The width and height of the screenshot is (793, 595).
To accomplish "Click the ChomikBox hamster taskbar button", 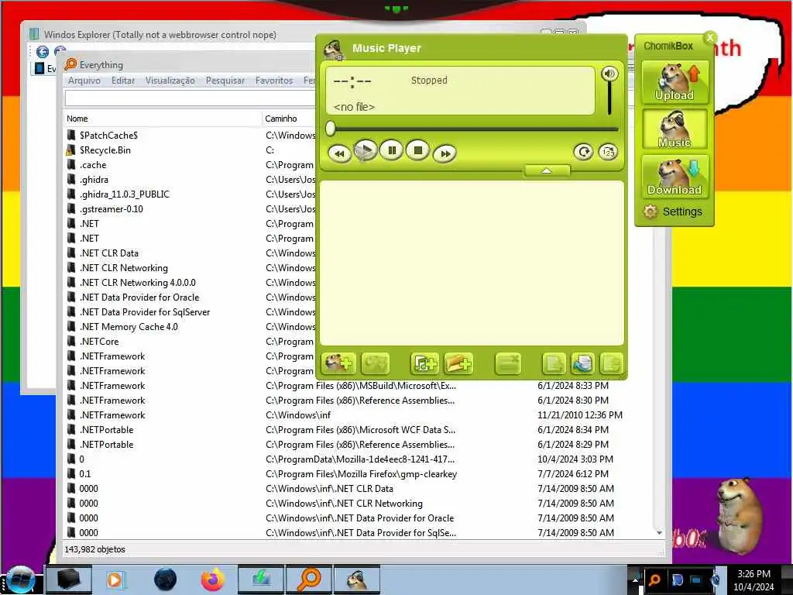I will pos(357,580).
